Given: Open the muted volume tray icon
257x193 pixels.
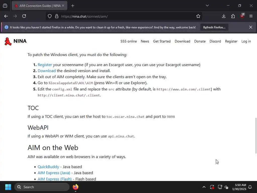Looking at the screenshot, I should pos(226,187).
